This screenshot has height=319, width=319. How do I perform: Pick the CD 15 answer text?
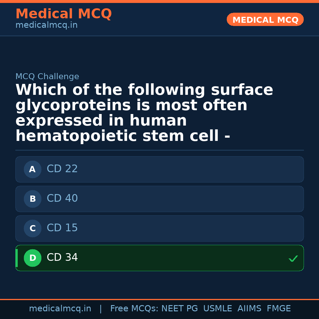click(x=62, y=228)
